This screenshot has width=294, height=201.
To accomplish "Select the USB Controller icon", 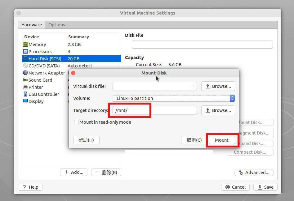I will 26,94.
